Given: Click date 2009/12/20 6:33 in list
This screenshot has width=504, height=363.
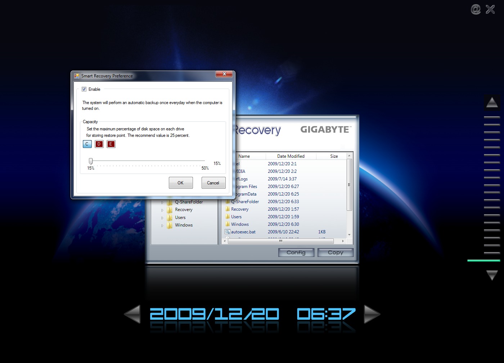Looking at the screenshot, I should coord(283,202).
